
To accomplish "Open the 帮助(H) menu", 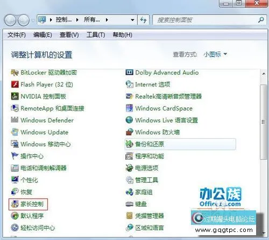I will coord(123,35).
